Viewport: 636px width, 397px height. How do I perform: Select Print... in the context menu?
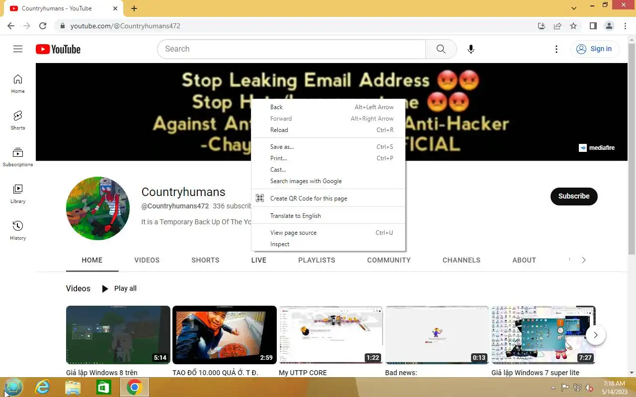point(328,158)
